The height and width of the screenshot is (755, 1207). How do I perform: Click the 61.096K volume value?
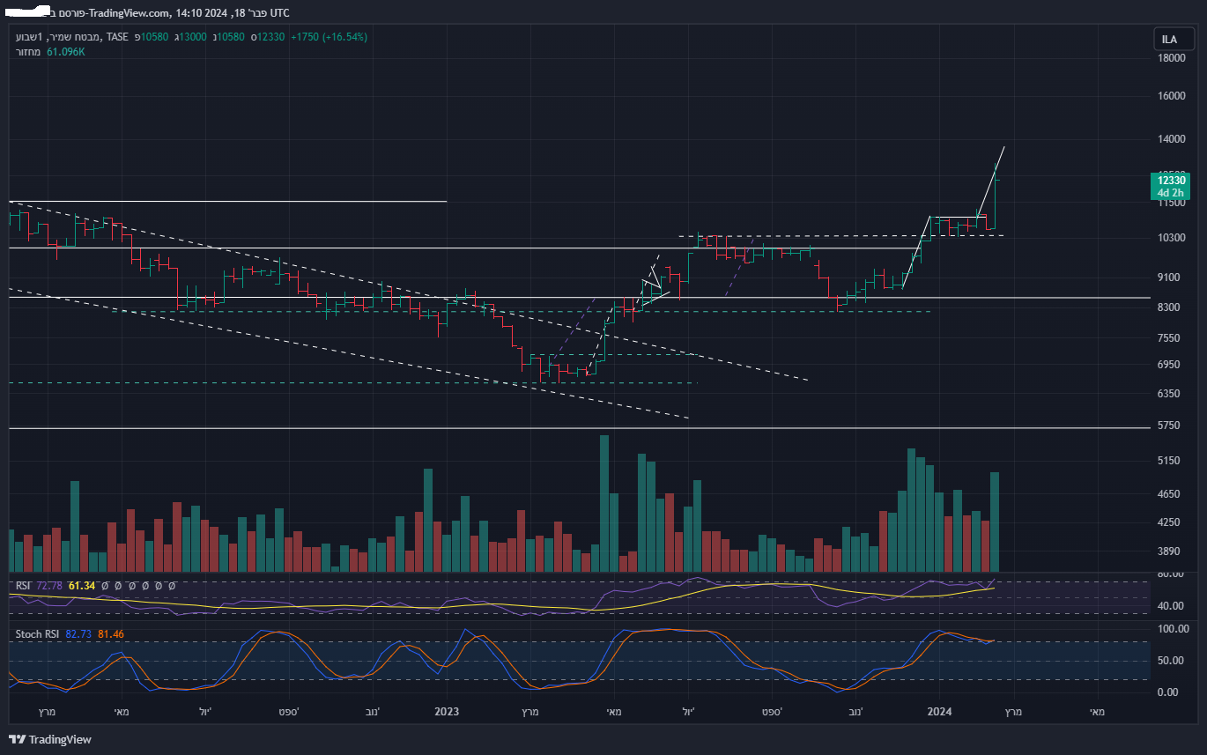click(x=66, y=52)
